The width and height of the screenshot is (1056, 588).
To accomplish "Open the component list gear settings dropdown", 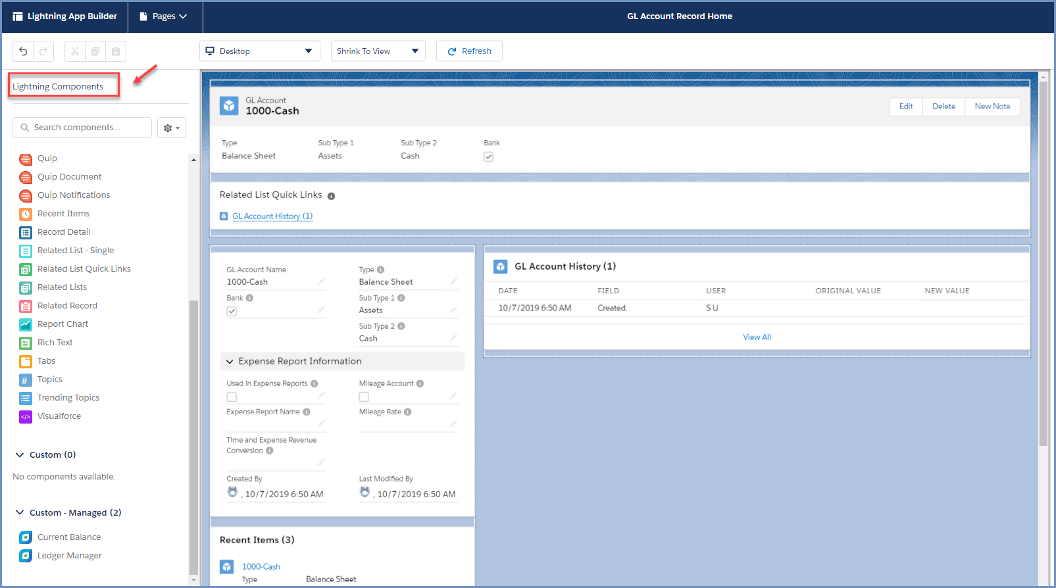I will pos(172,128).
